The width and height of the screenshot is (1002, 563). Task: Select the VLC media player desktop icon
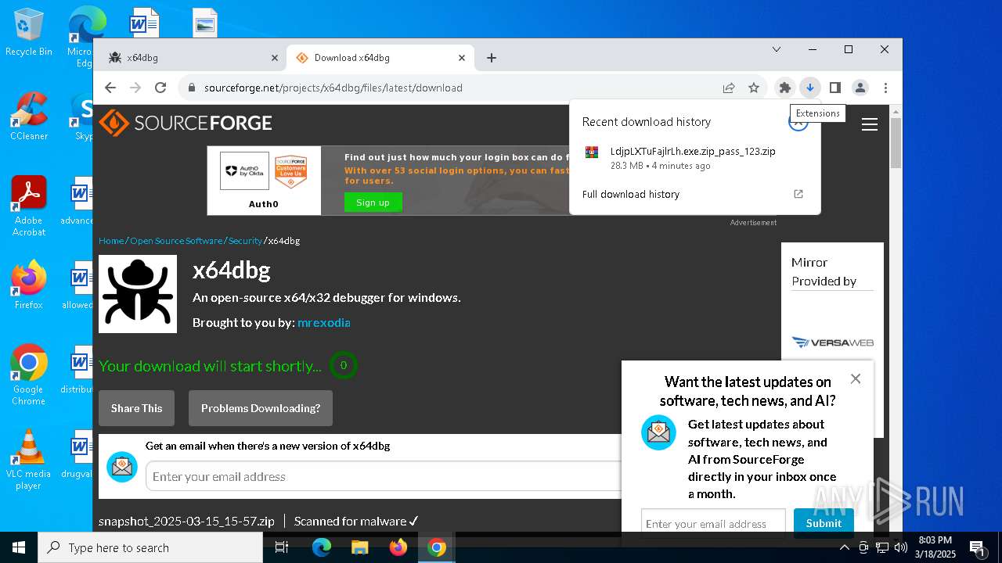click(x=28, y=460)
